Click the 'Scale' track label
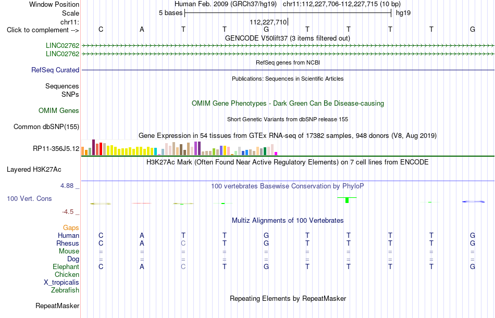 (70, 13)
